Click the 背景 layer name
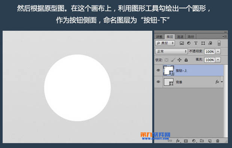This screenshot has height=148, width=232. tap(179, 82)
